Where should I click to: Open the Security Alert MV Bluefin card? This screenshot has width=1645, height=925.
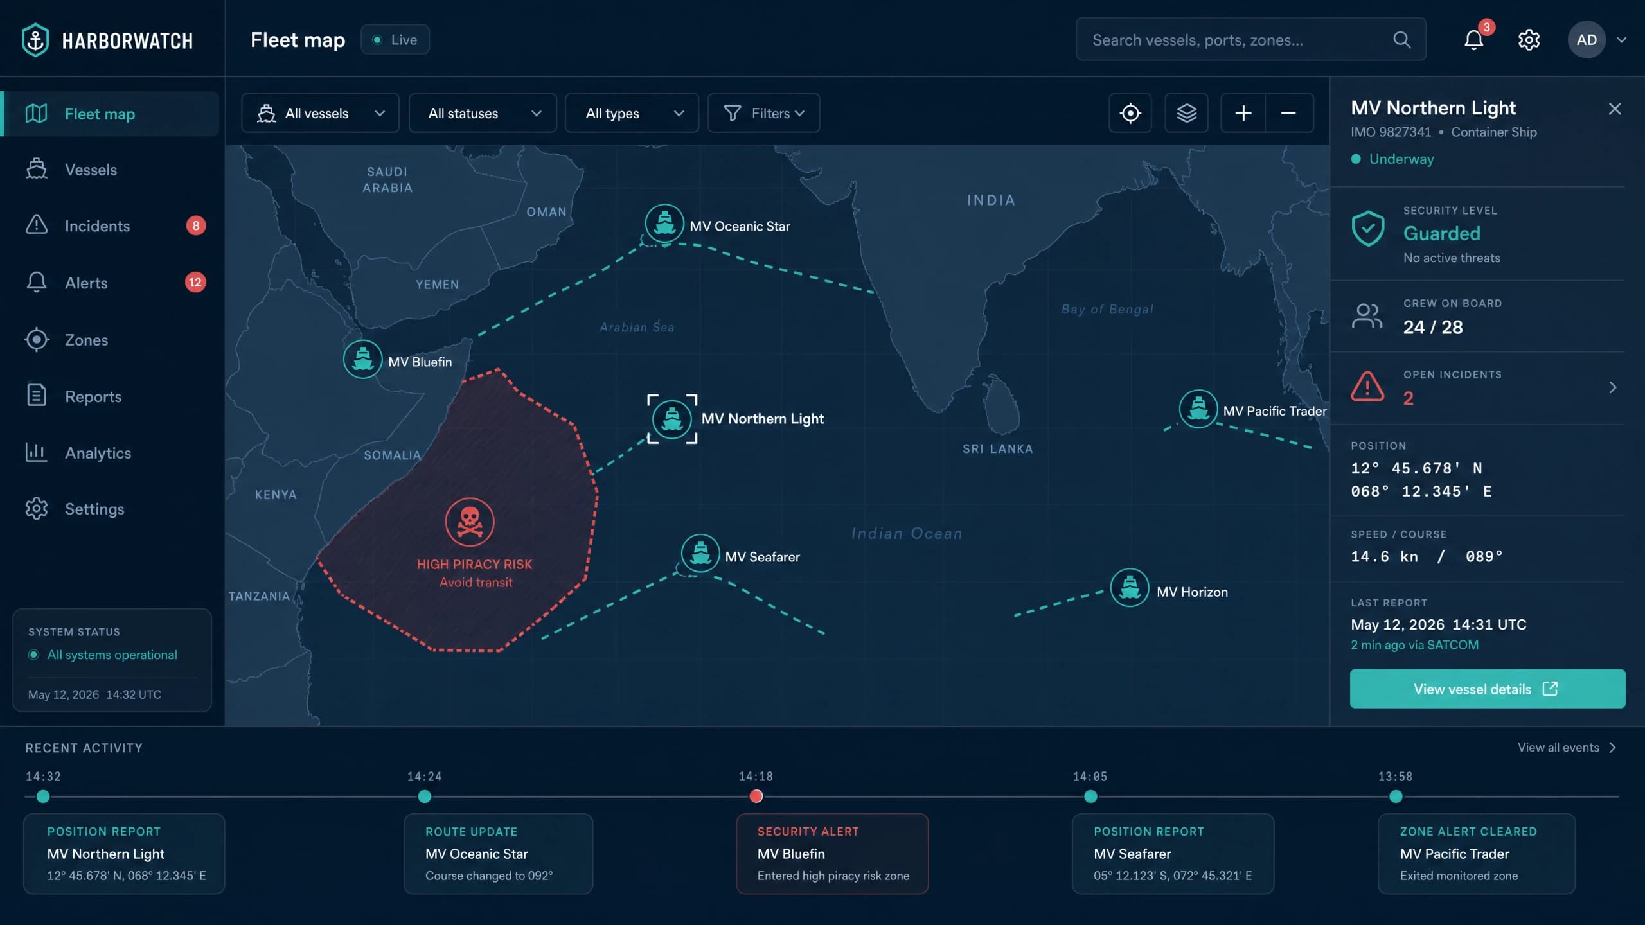[832, 854]
